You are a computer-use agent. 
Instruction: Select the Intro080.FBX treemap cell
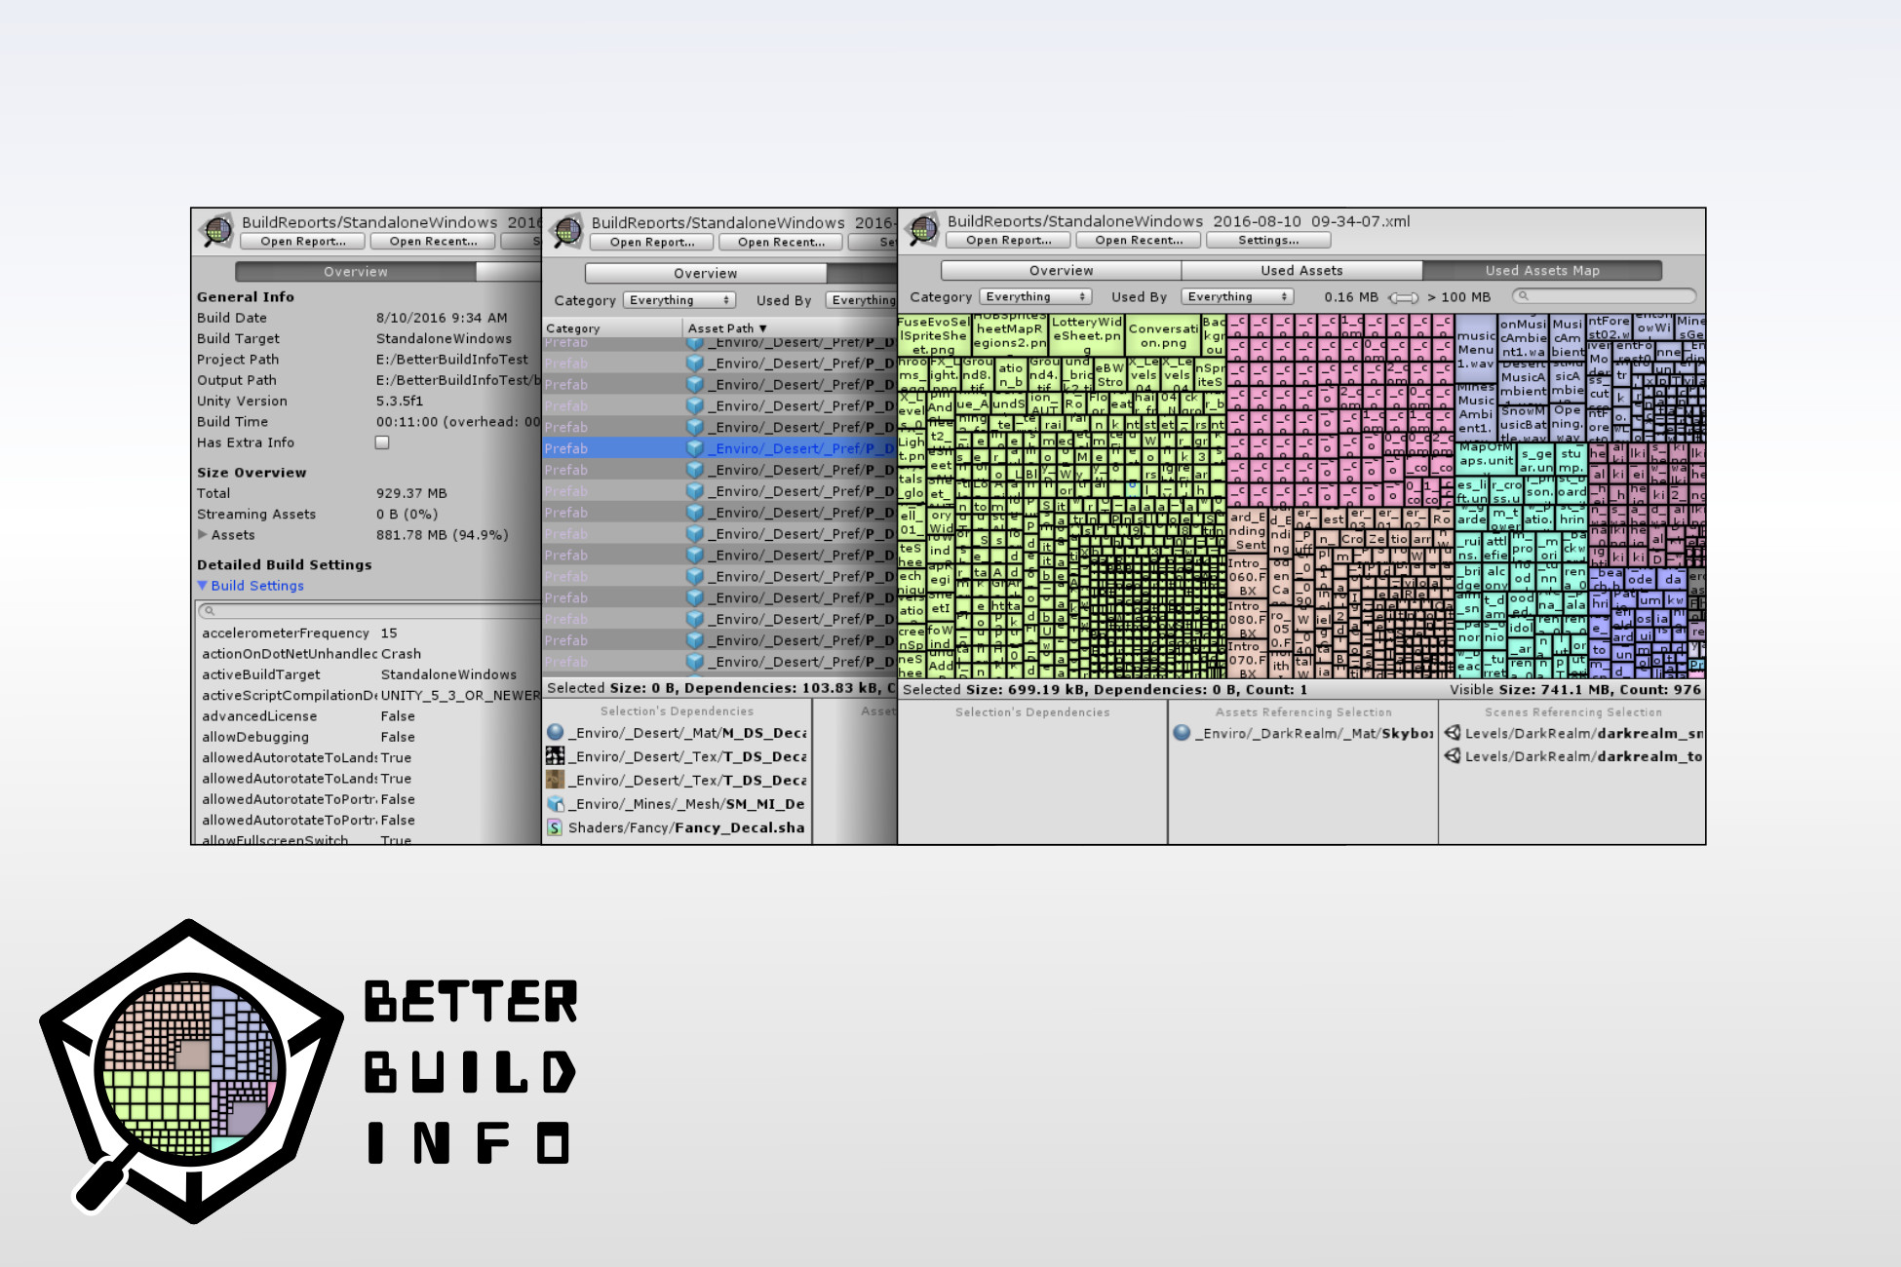pyautogui.click(x=1247, y=619)
